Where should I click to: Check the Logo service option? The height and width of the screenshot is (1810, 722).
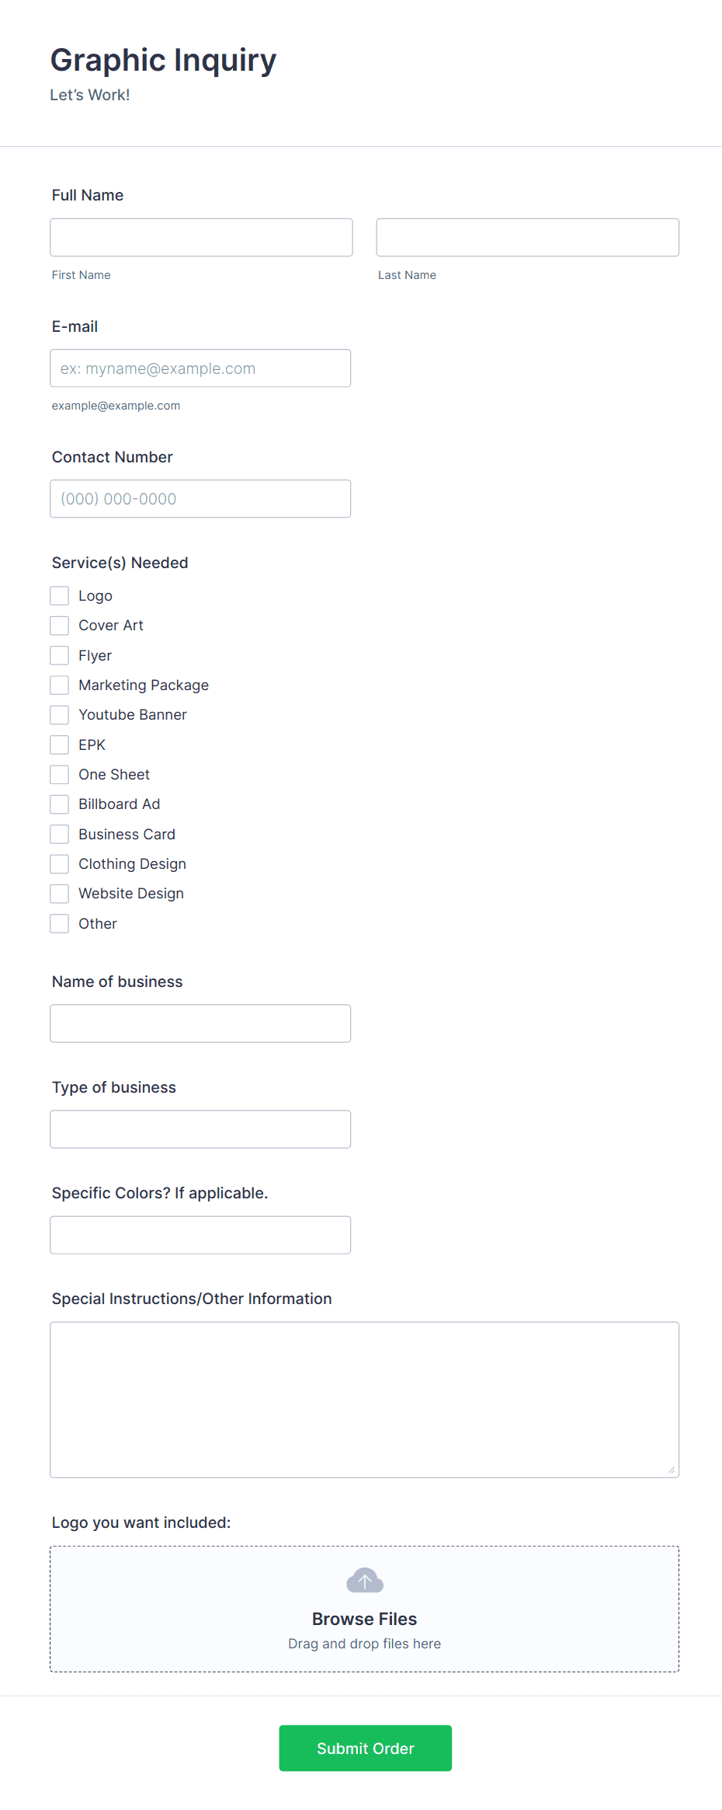click(x=59, y=595)
